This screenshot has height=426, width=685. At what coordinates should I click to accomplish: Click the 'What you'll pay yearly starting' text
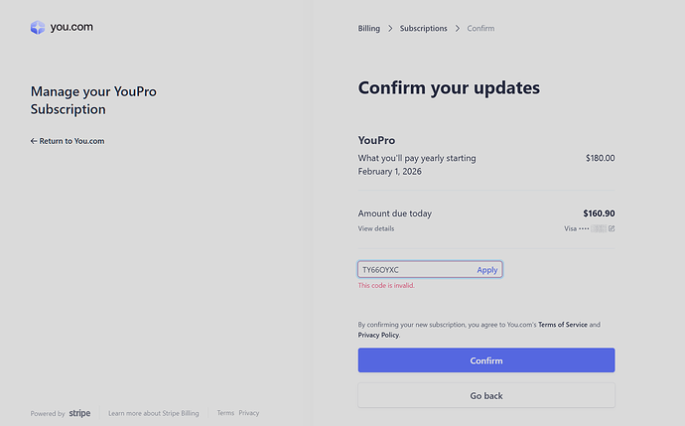(x=417, y=158)
